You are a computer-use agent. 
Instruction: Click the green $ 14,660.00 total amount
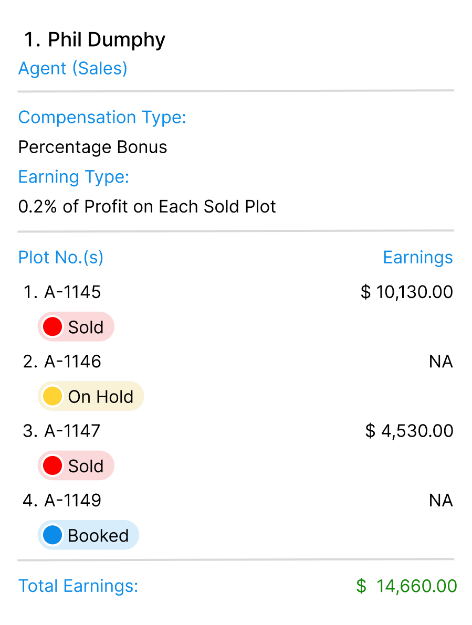(x=406, y=586)
